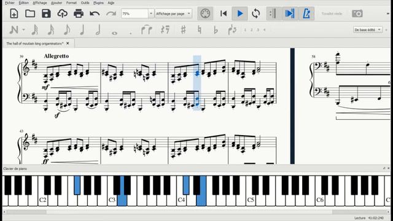Upload score online with the cloud icon
393x221 pixels.
(x=62, y=14)
